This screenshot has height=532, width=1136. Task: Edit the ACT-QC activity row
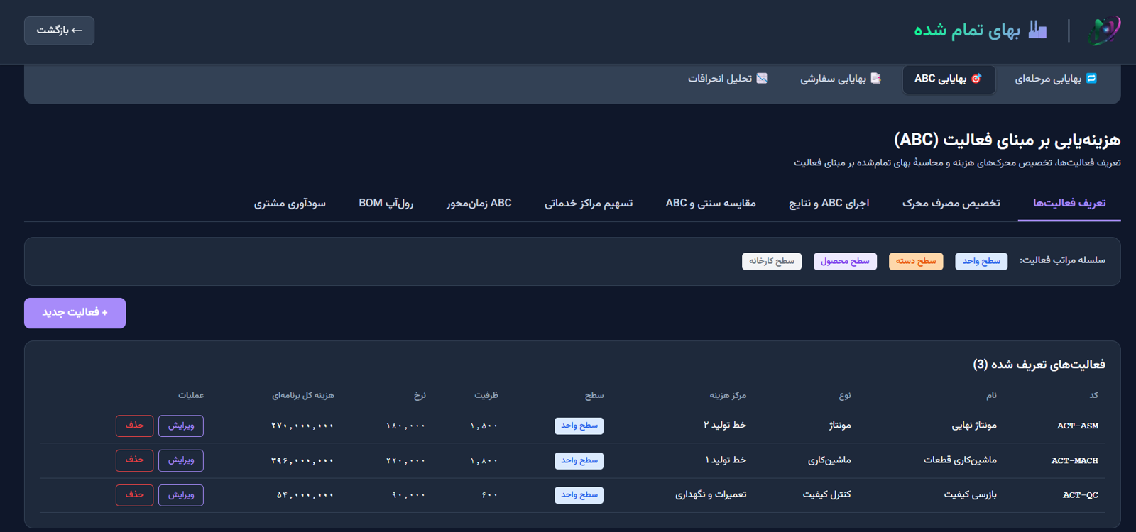(x=181, y=495)
